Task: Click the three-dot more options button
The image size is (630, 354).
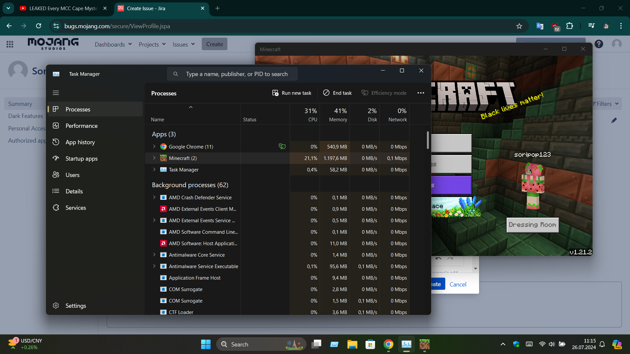Action: [421, 93]
